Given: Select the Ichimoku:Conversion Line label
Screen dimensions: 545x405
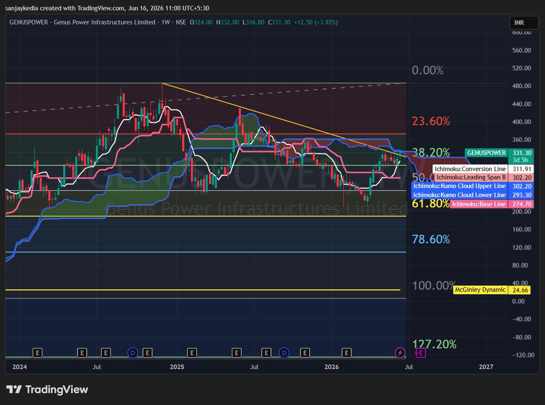Looking at the screenshot, I should pos(469,169).
